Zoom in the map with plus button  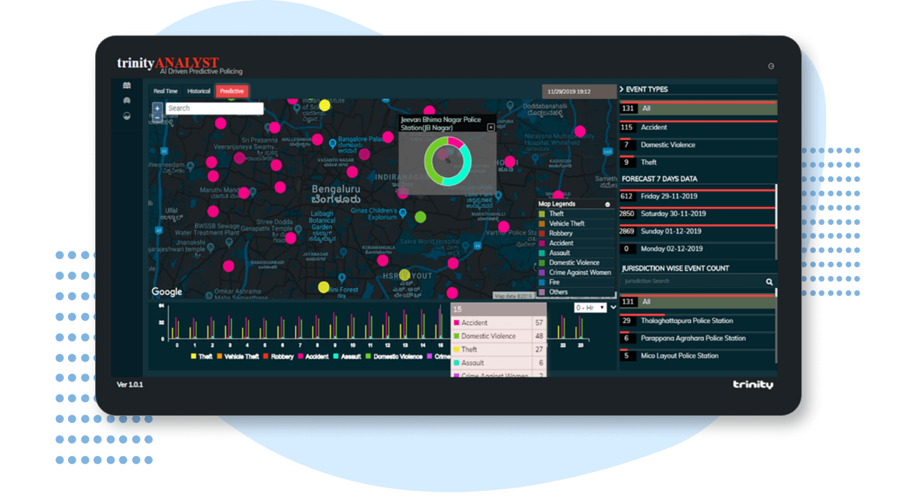point(158,108)
